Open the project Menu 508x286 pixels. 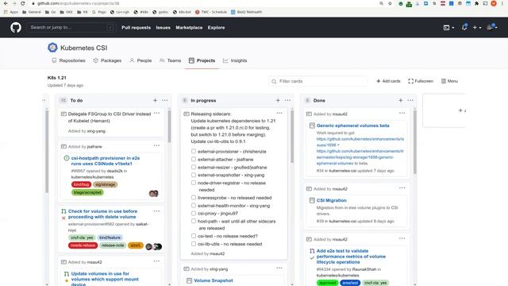coord(449,81)
